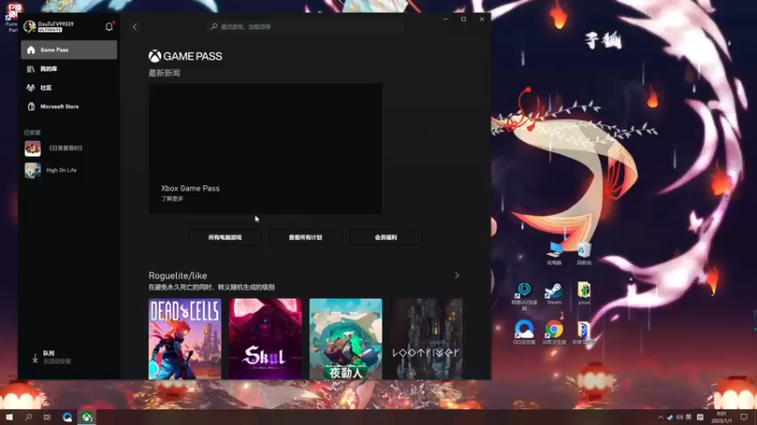The image size is (757, 425).
Task: Click the Xbox app taskbar icon
Action: pyautogui.click(x=87, y=417)
